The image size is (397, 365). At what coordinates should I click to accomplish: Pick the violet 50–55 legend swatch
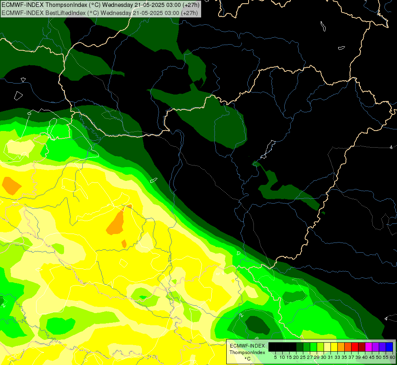click(382, 347)
